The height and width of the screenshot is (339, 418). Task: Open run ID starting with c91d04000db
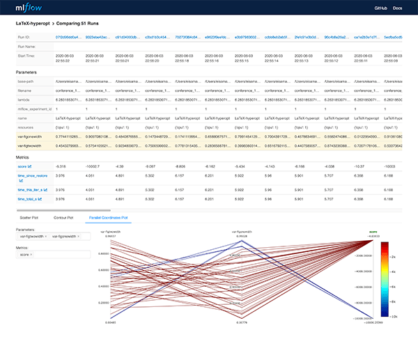[127, 38]
